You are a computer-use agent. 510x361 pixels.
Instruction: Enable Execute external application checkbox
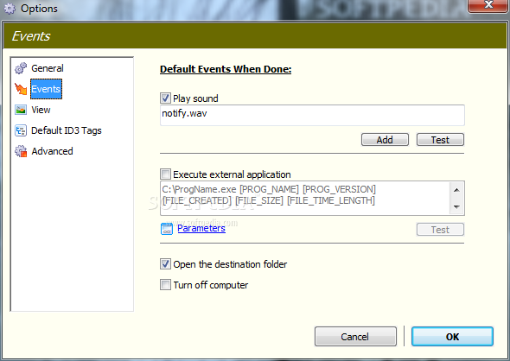(165, 174)
